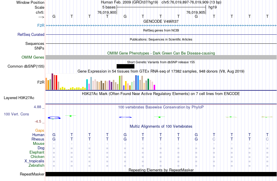Click Gene Expression in 54 tissues title
Viewport: 277px width, 181px height.
[x=161, y=71]
